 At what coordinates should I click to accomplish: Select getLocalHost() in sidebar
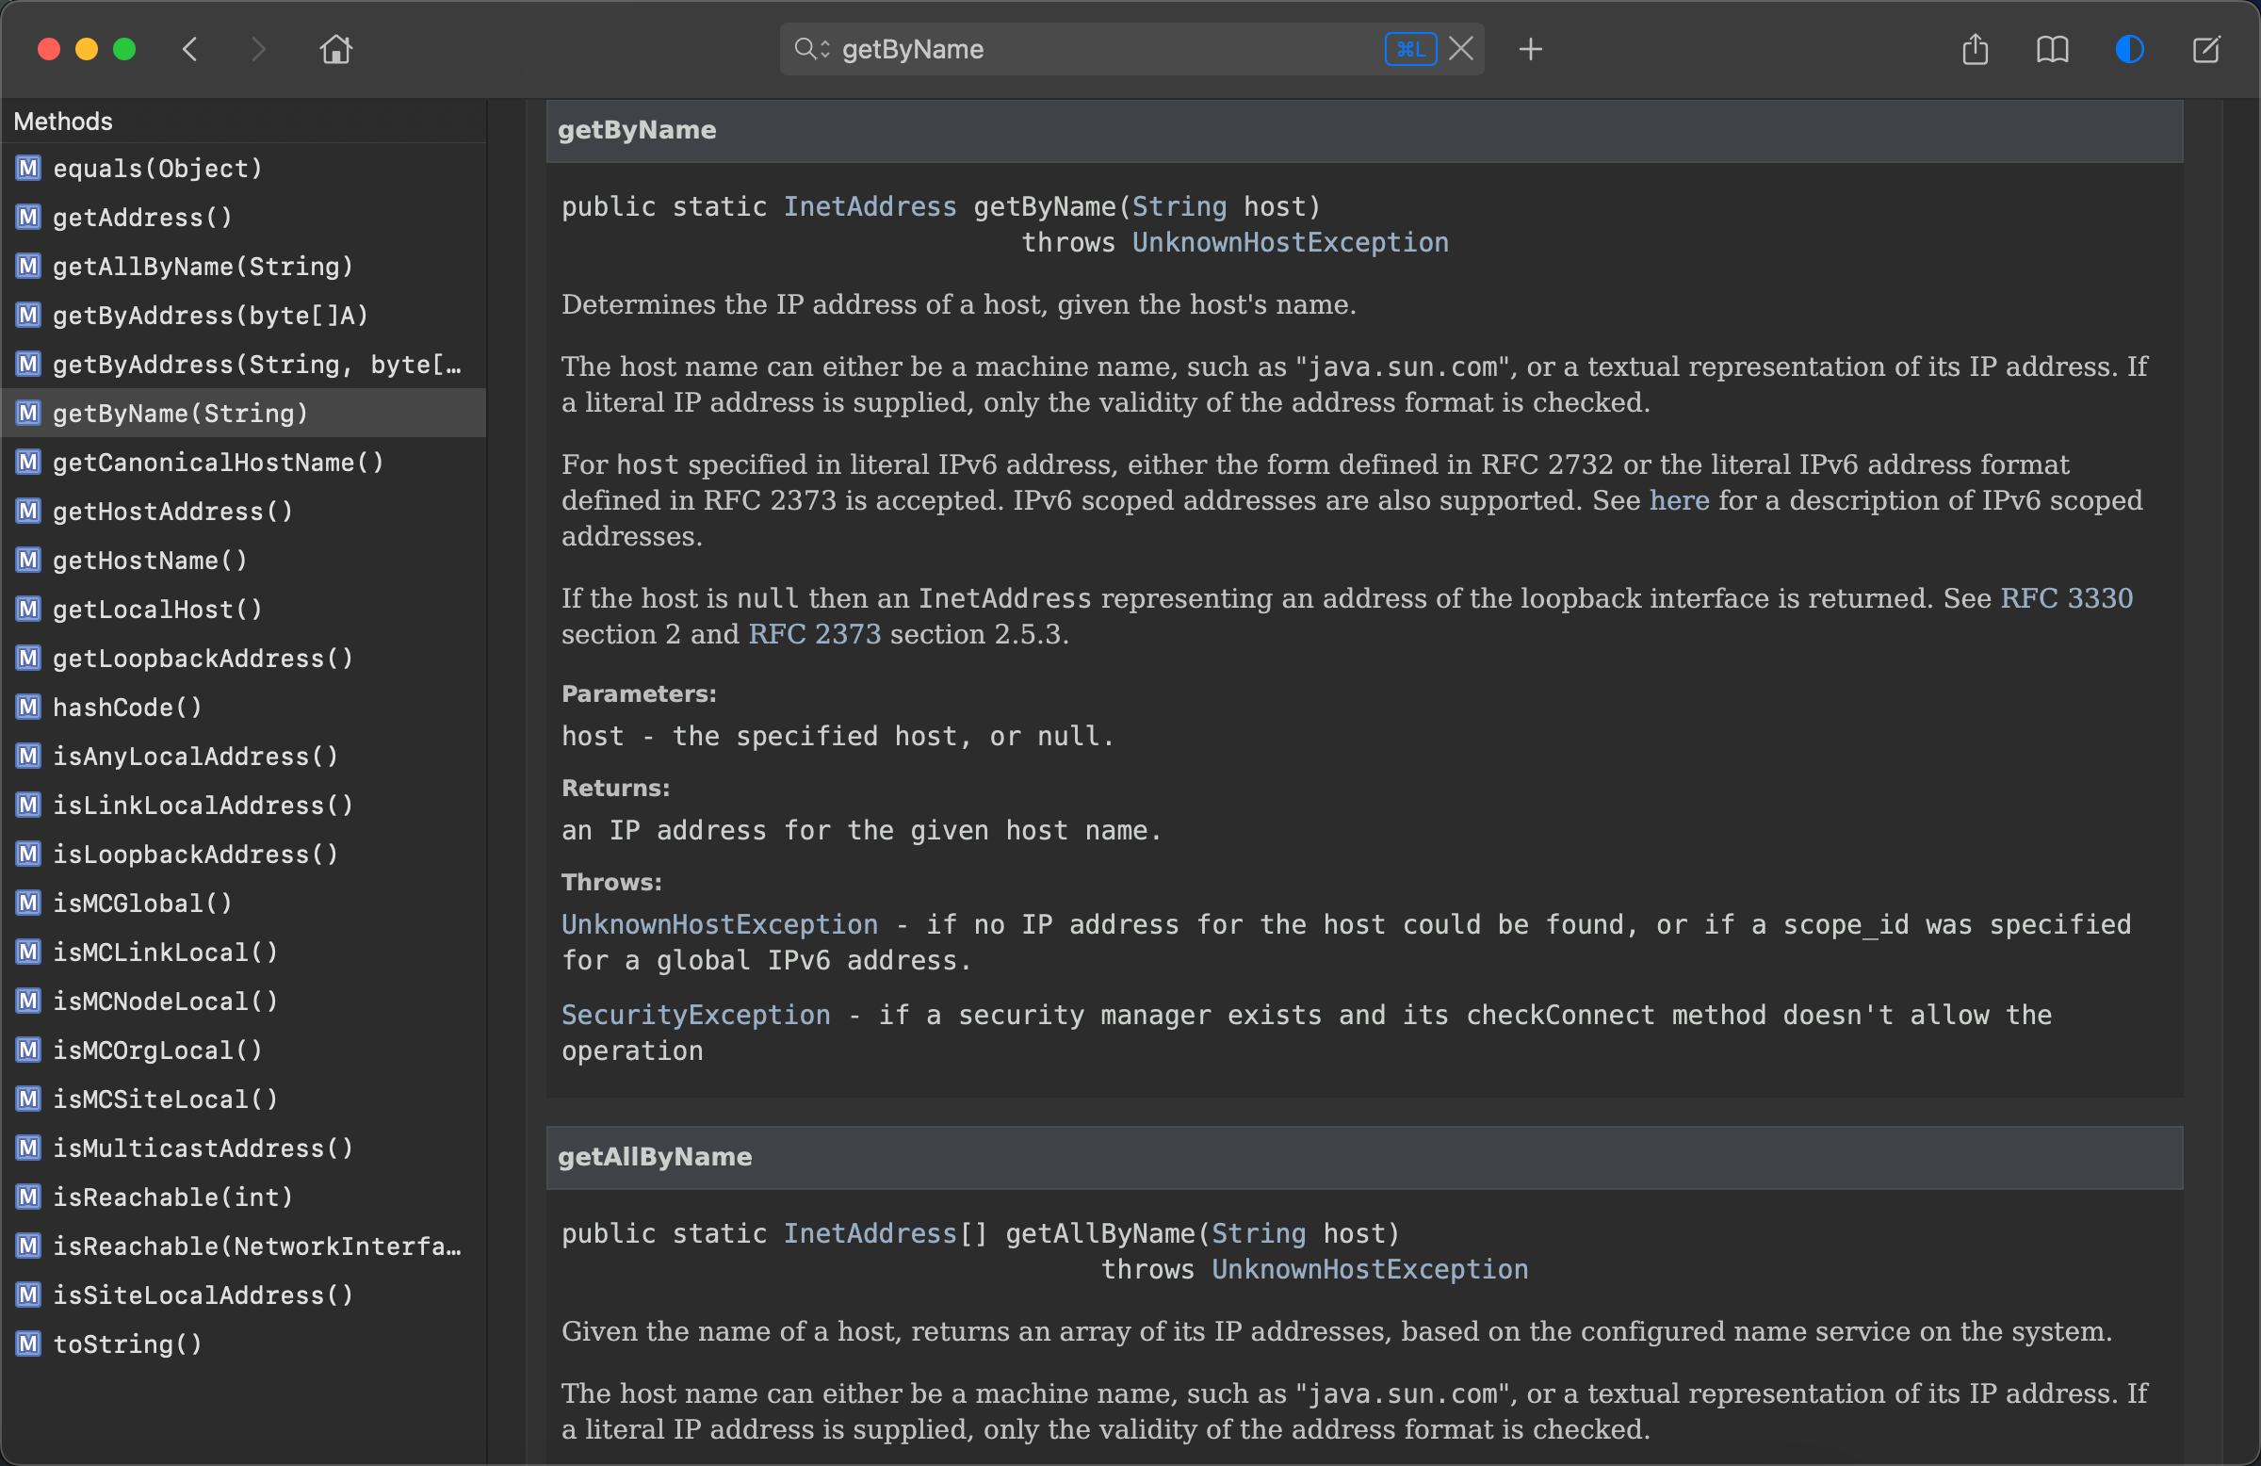click(x=244, y=609)
